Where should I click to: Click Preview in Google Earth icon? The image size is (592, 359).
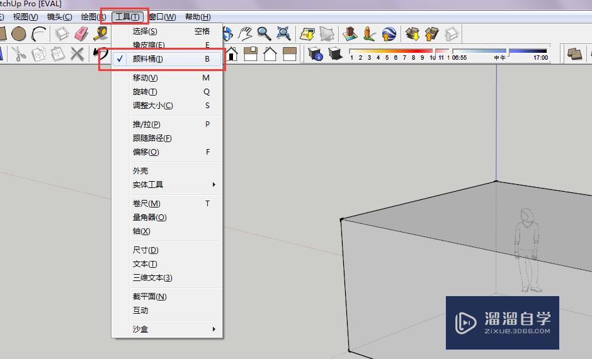tap(389, 34)
